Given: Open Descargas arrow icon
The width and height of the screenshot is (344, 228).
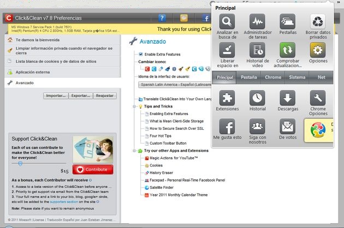Looking at the screenshot, I should point(288,98).
